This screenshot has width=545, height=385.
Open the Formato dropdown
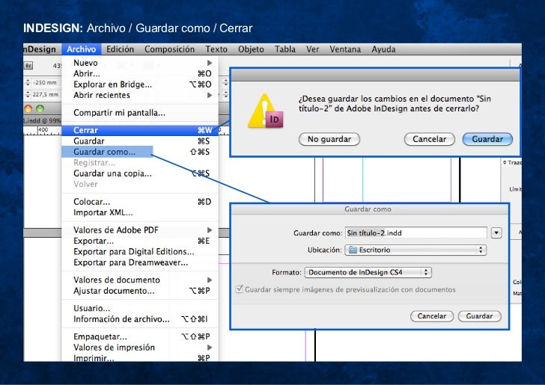pyautogui.click(x=368, y=272)
